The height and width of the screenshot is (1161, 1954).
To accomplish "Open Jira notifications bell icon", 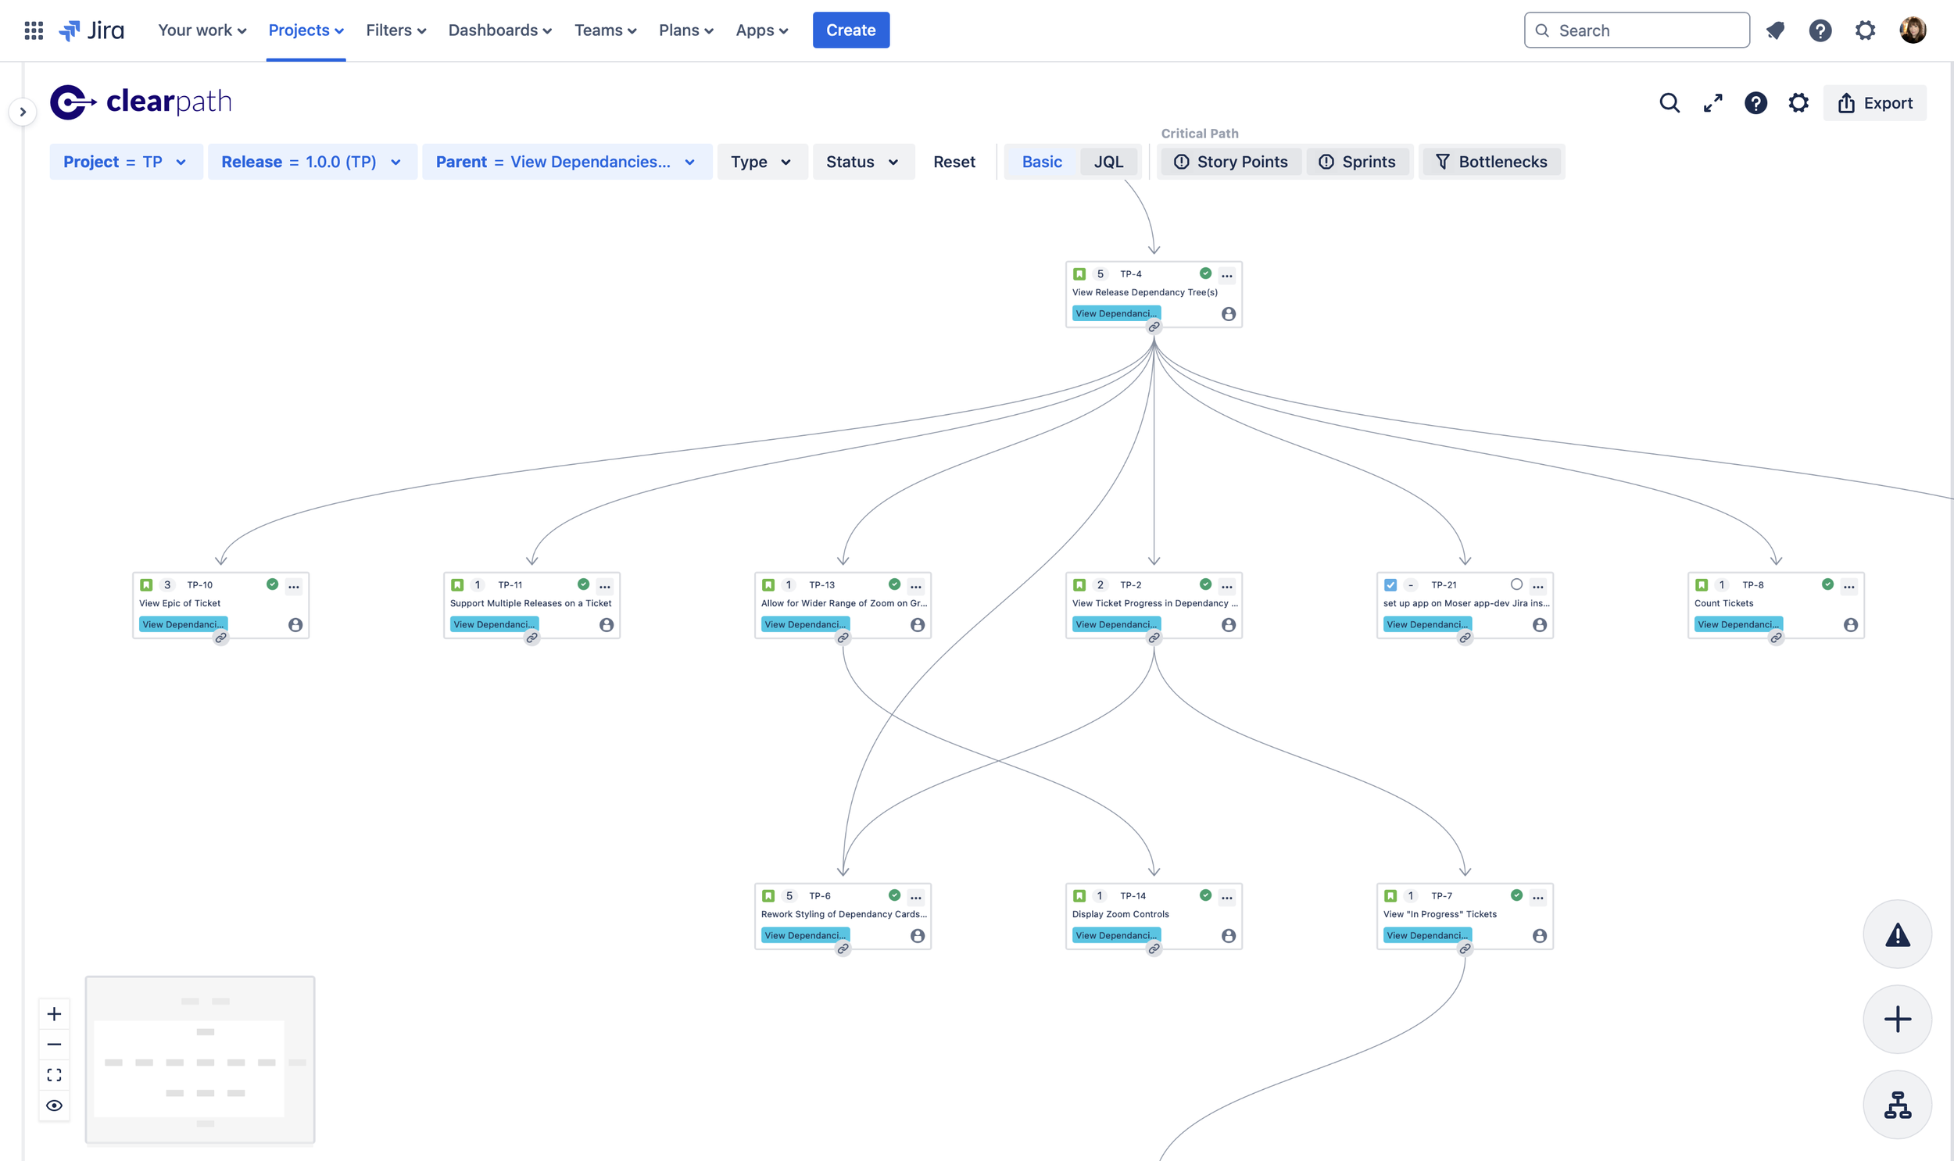I will coord(1775,30).
